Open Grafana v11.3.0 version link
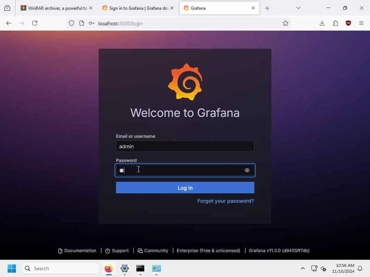370x277 pixels. point(279,251)
